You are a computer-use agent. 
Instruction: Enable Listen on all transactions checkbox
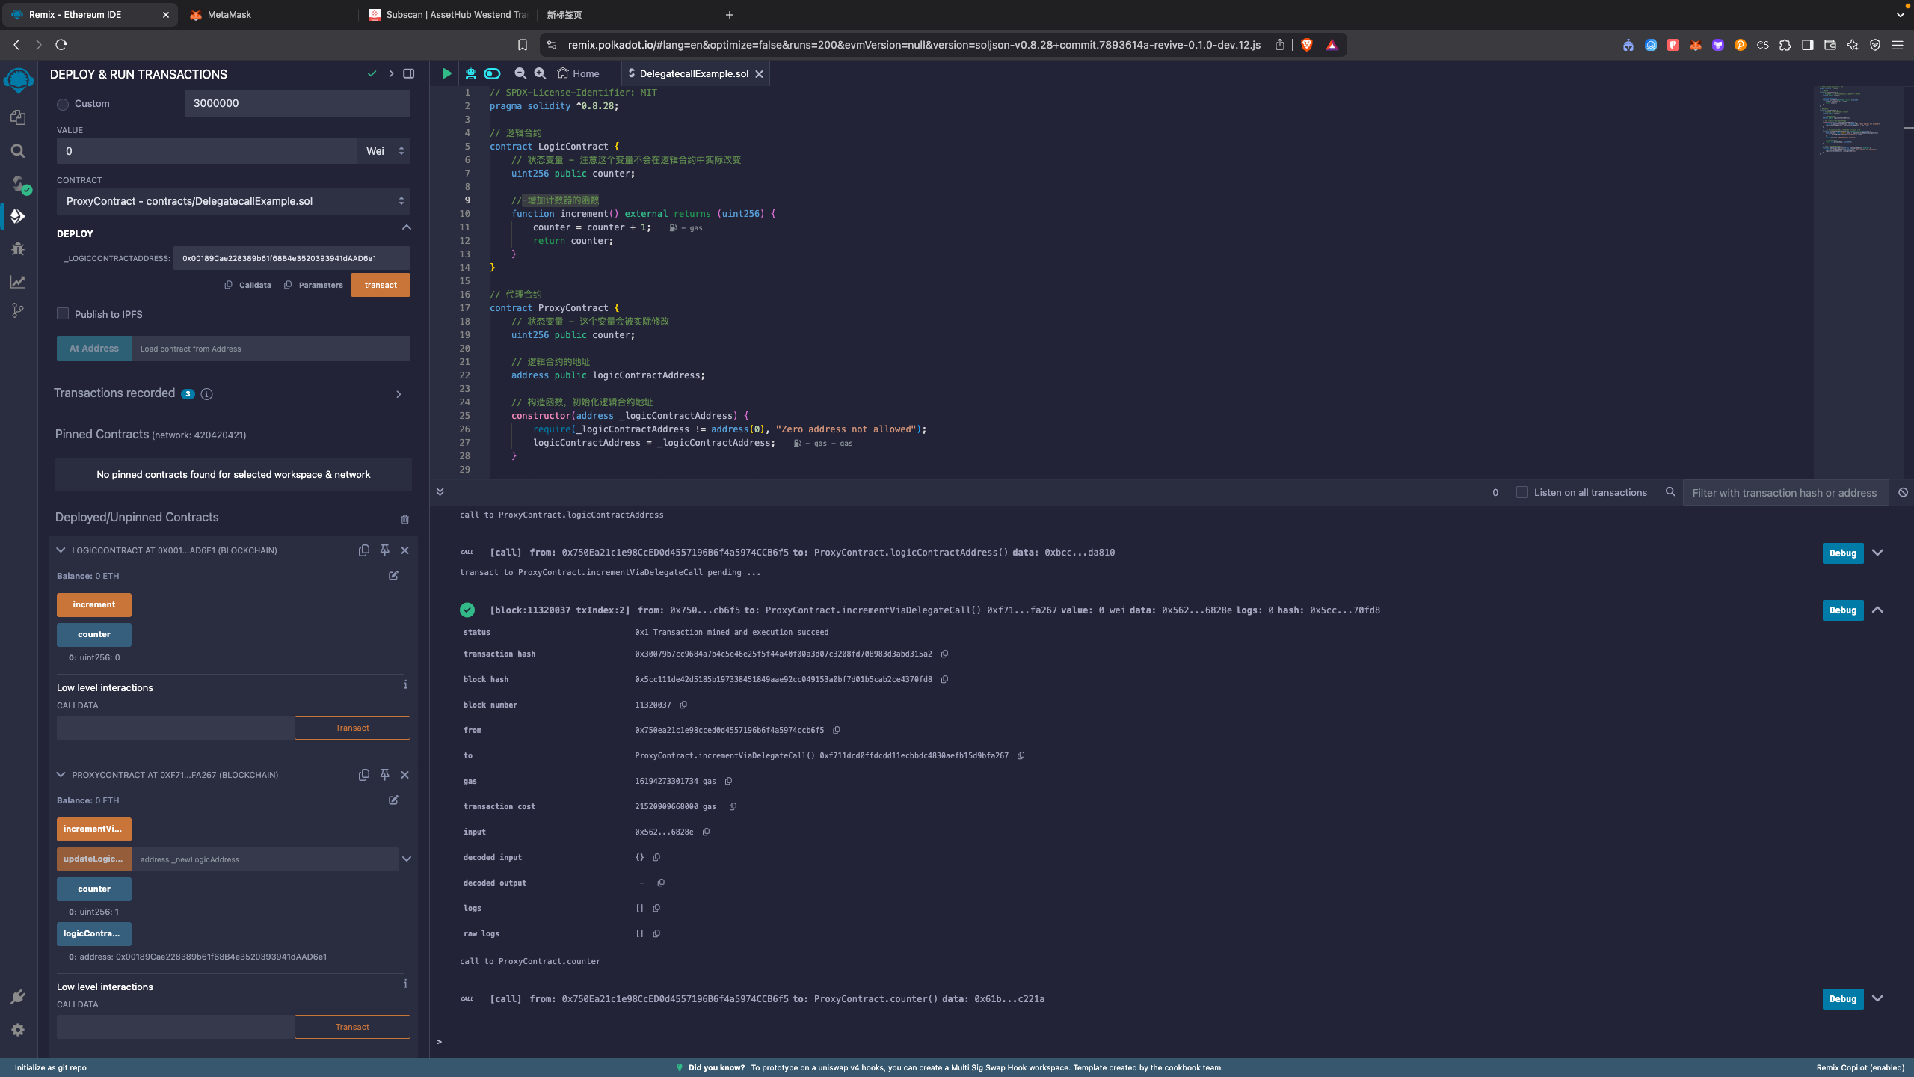[1521, 492]
